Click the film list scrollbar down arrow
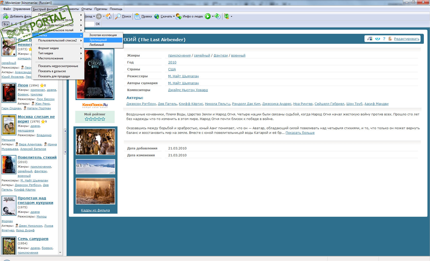This screenshot has height=261, width=430. click(x=60, y=253)
